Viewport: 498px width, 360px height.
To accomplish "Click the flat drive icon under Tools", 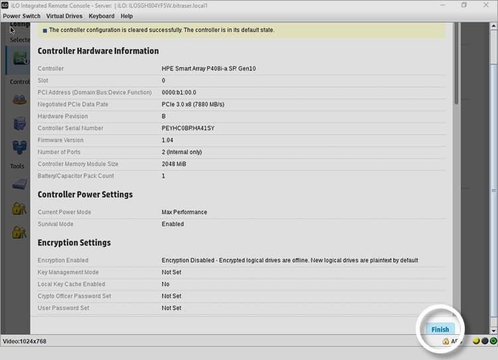I will click(x=20, y=184).
